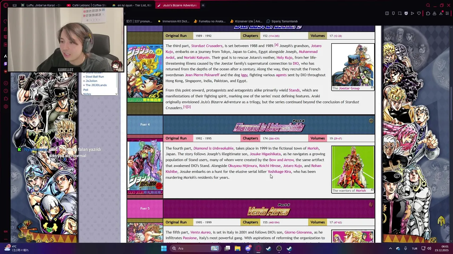Viewport: 453px width, 254px height.
Task: Open File Explorer from the taskbar
Action: click(x=237, y=248)
